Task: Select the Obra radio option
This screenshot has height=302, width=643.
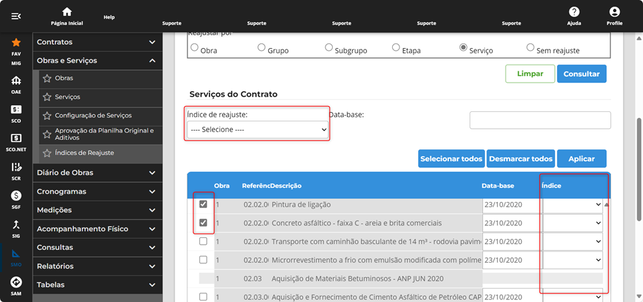Action: click(x=194, y=47)
